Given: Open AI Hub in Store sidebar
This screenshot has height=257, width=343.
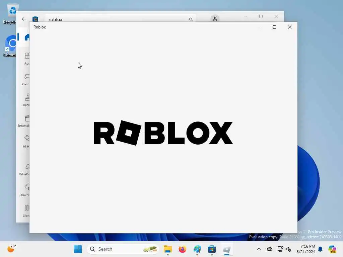Looking at the screenshot, I should (x=26, y=141).
